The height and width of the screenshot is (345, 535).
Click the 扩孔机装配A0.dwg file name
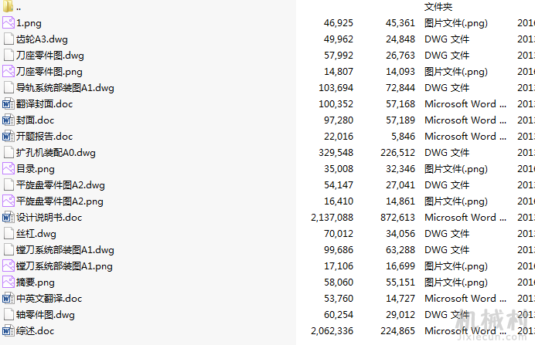(56, 153)
